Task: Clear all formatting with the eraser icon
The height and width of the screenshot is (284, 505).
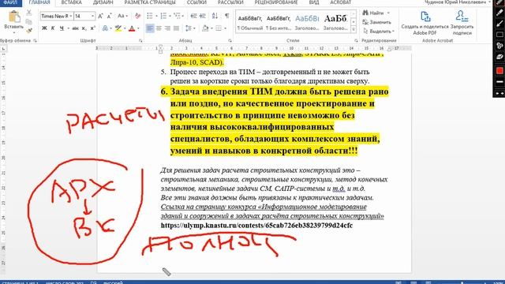Action: click(138, 16)
